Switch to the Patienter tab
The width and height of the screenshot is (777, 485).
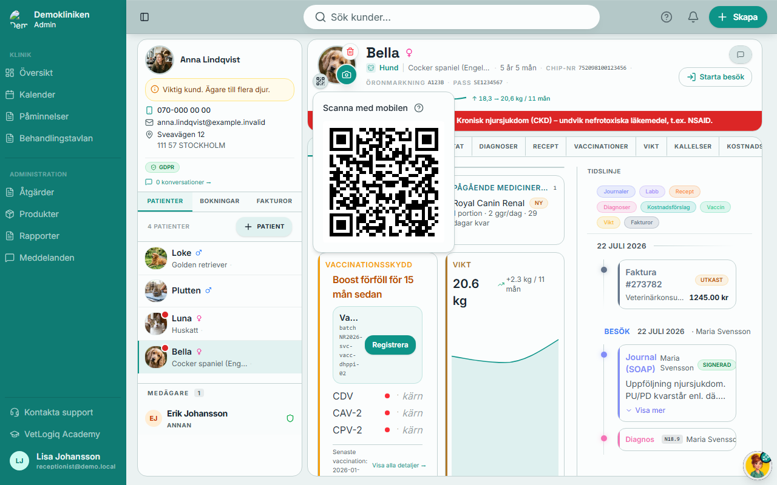coord(165,201)
